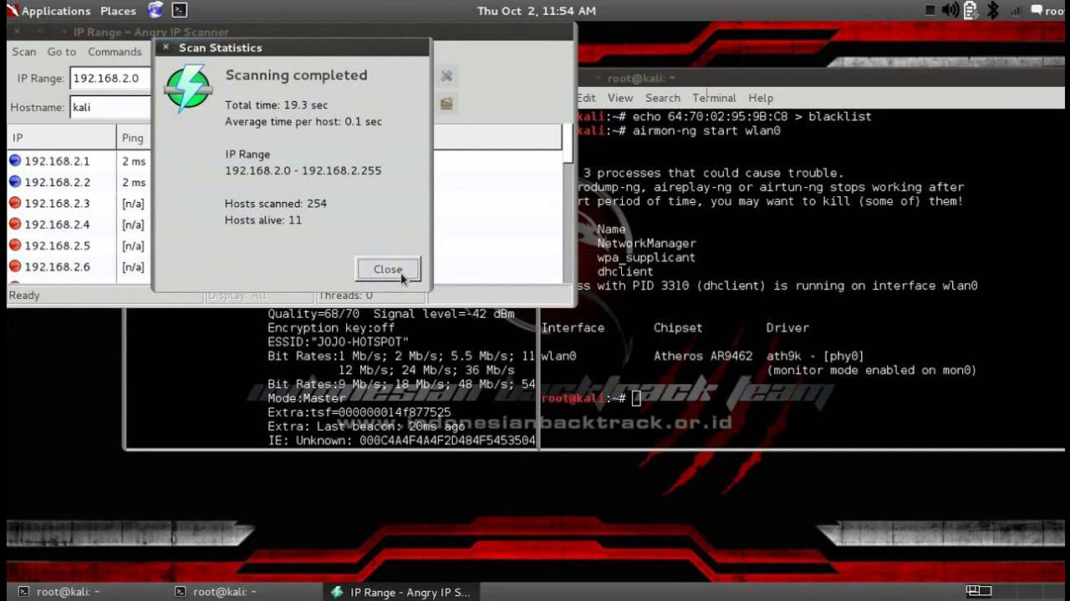Click the Total time: 19.3 sec text

(277, 105)
